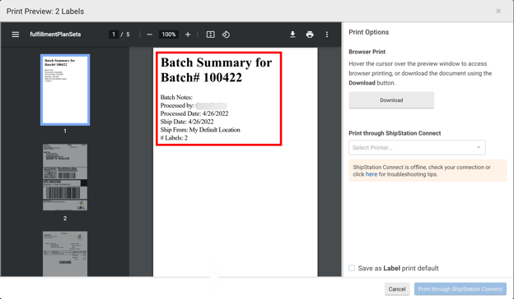Screen dimensions: 514x299
Task: Click the 100% zoom level field
Action: coord(169,34)
